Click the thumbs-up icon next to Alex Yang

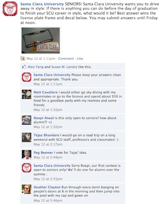coord(24,67)
